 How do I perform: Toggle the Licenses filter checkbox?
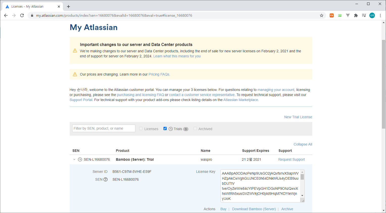141,129
